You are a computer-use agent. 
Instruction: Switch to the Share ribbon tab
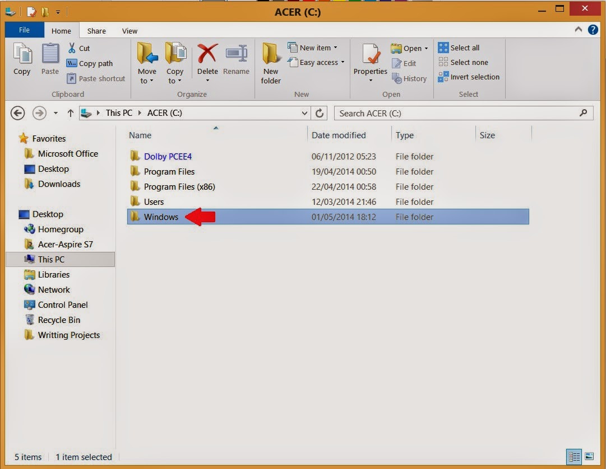coord(96,31)
